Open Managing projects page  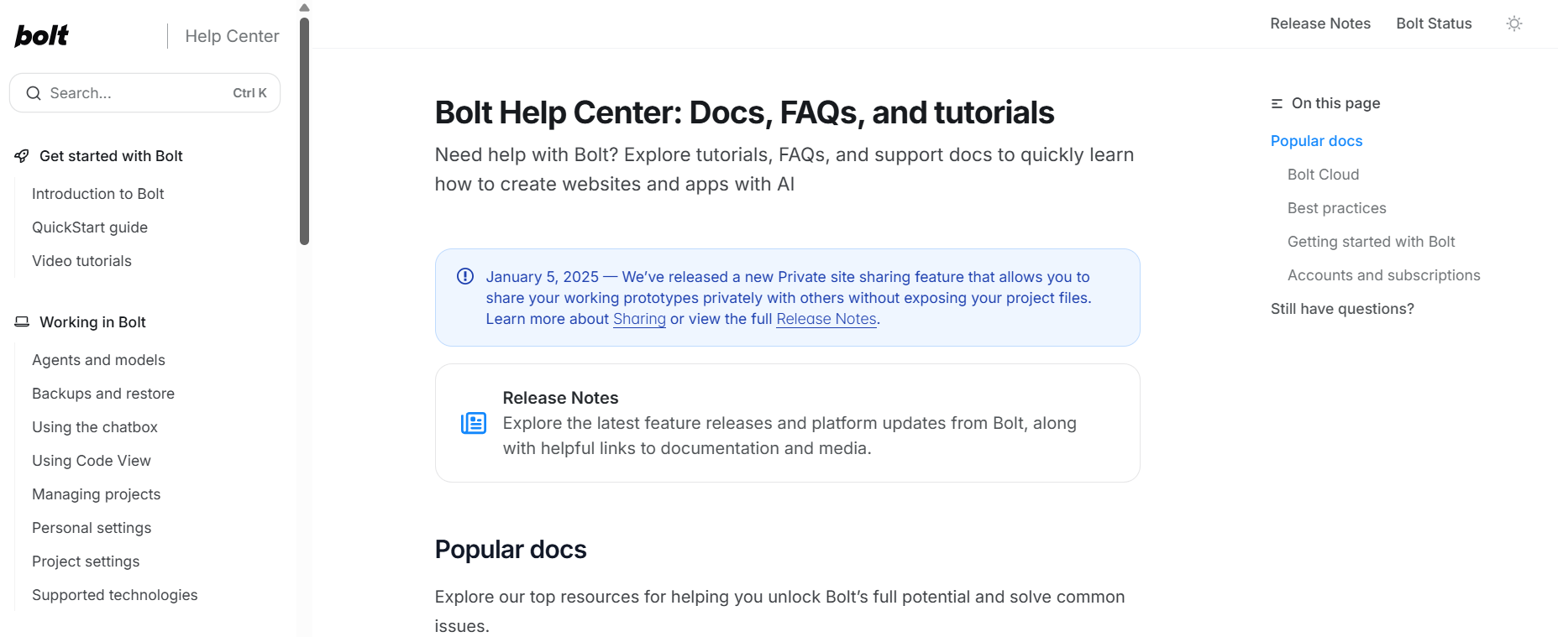point(96,494)
